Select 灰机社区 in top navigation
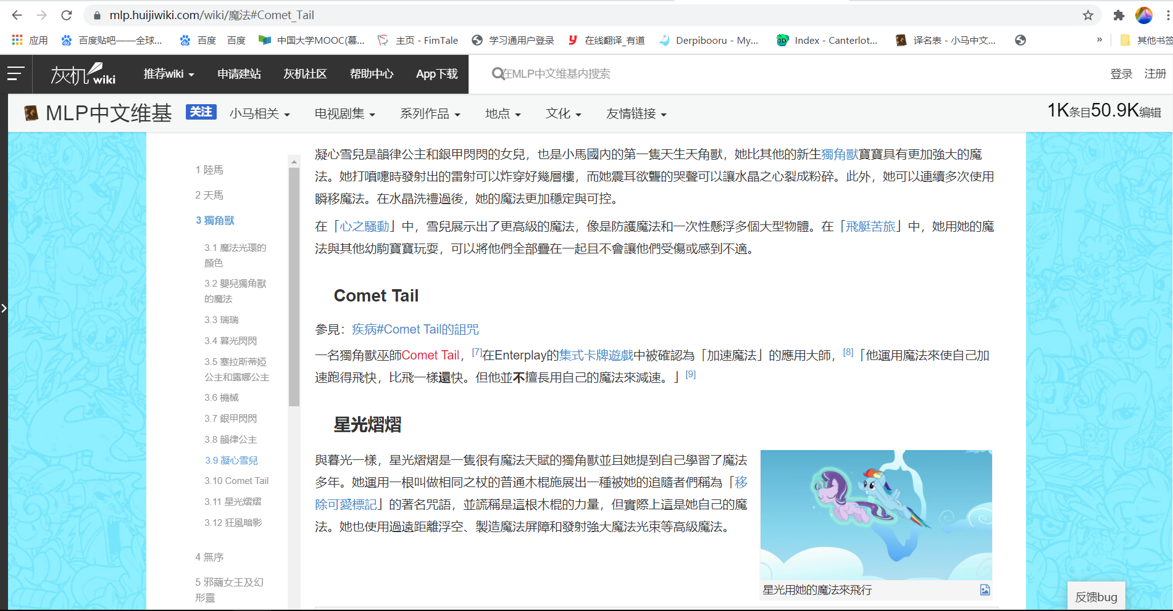The height and width of the screenshot is (611, 1173). (305, 74)
